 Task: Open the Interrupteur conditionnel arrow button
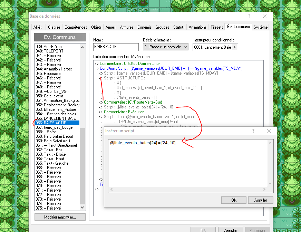(235, 47)
